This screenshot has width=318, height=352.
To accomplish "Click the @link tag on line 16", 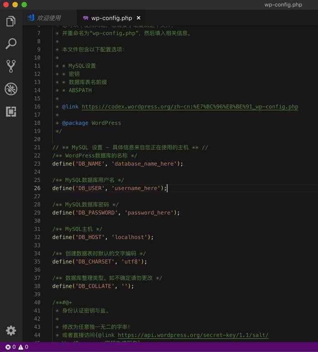I will [70, 107].
